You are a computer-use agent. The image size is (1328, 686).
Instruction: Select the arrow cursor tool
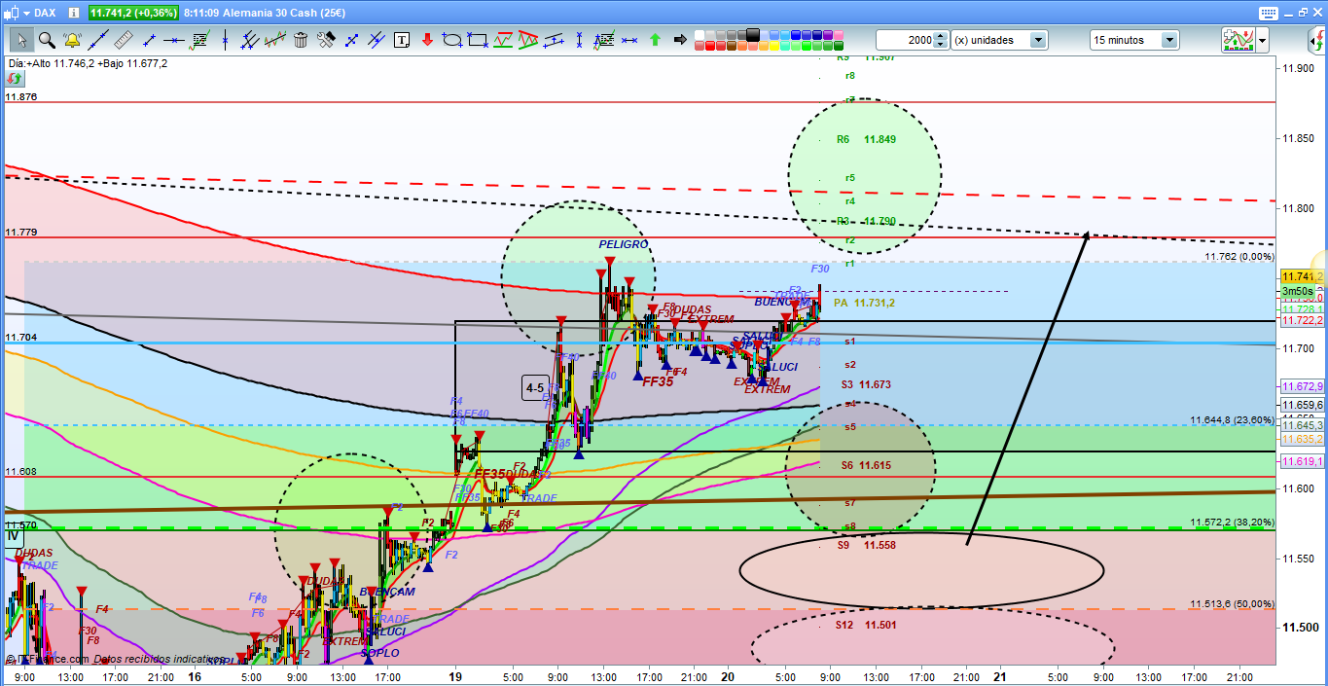21,40
